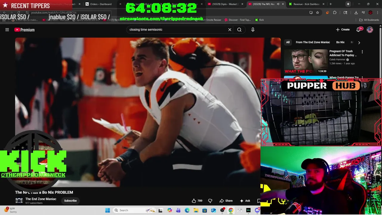Image resolution: width=382 pixels, height=215 pixels.
Task: Open the media controls icon in Chrome toolbar
Action: 363,13
